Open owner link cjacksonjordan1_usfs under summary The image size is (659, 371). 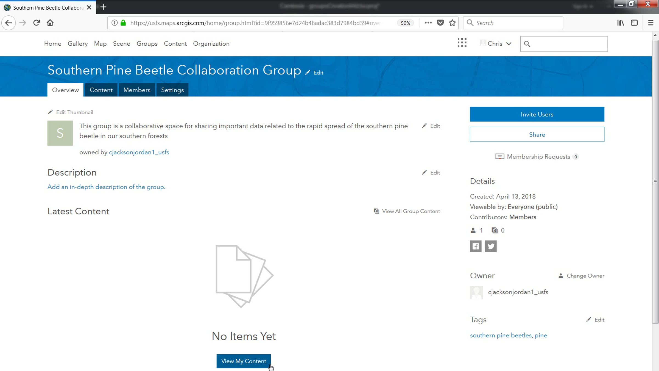(x=139, y=152)
